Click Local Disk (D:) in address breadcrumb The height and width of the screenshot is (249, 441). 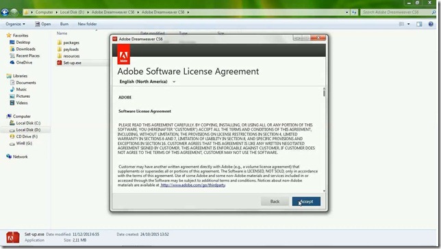click(x=72, y=12)
